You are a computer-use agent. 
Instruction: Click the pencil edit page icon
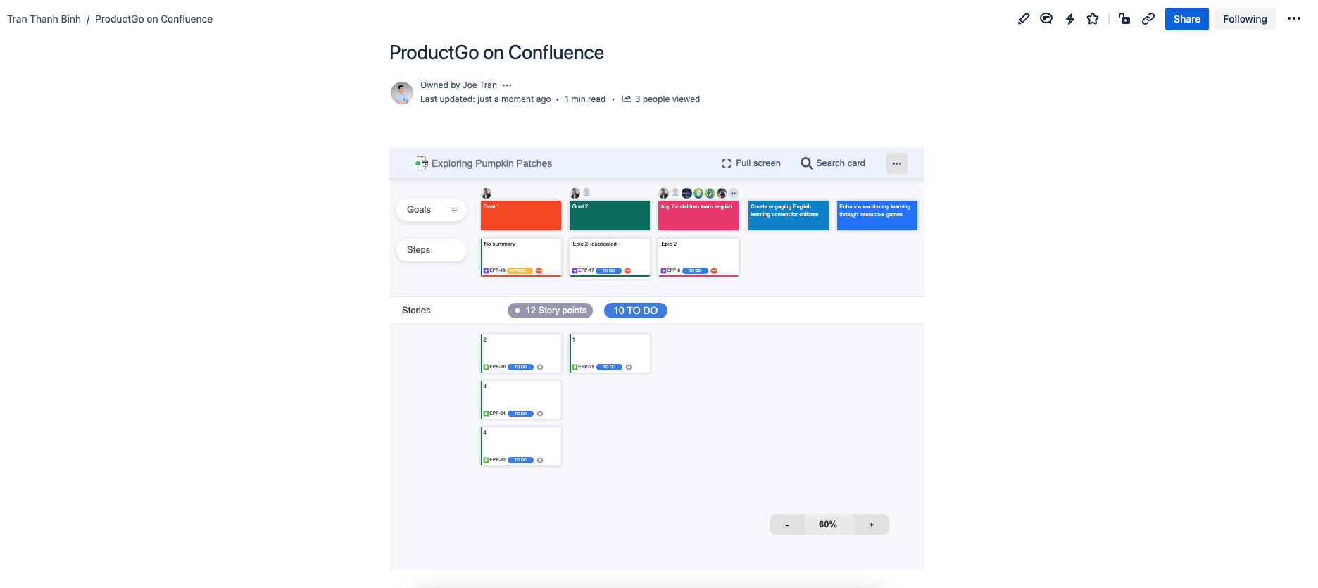click(1023, 19)
